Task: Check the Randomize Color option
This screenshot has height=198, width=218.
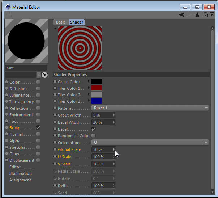Action: 94,135
